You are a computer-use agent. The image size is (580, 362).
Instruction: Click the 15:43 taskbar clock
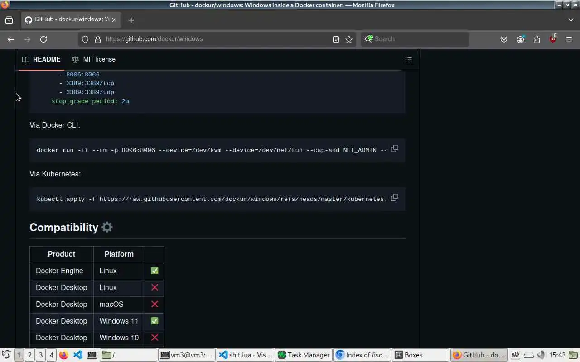click(x=557, y=355)
